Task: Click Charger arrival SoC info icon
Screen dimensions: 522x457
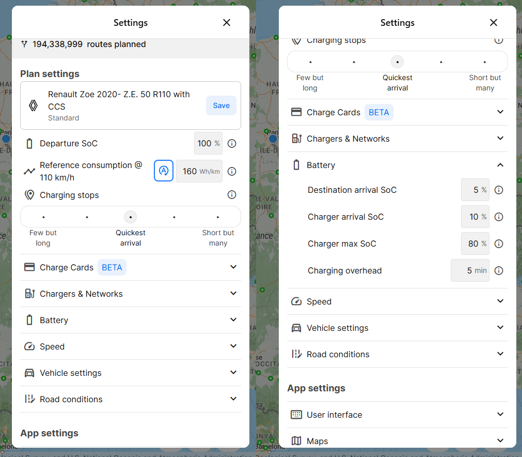Action: pyautogui.click(x=499, y=217)
